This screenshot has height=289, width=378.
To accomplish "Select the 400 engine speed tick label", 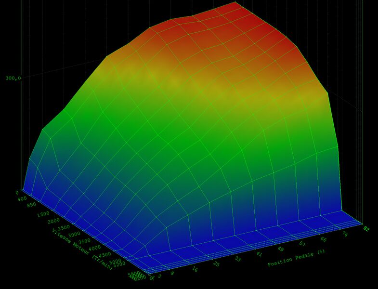I will pyautogui.click(x=23, y=198).
